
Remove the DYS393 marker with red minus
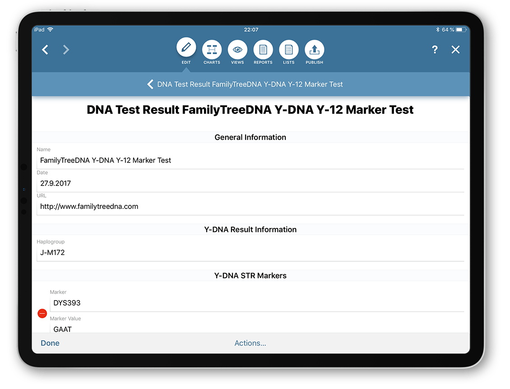[x=42, y=314]
